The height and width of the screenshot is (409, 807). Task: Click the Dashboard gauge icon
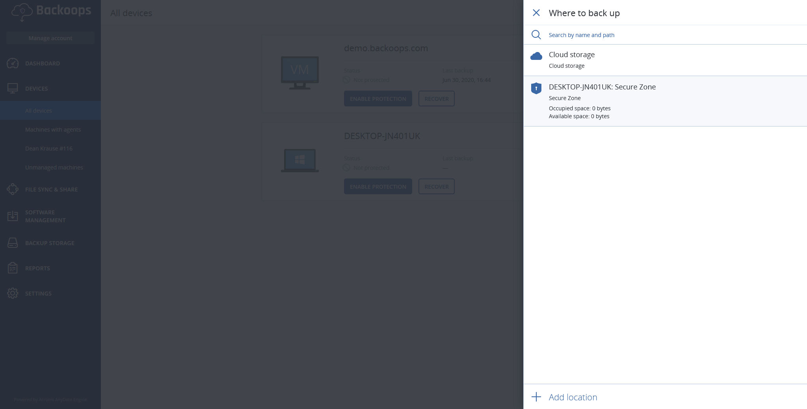coord(13,63)
